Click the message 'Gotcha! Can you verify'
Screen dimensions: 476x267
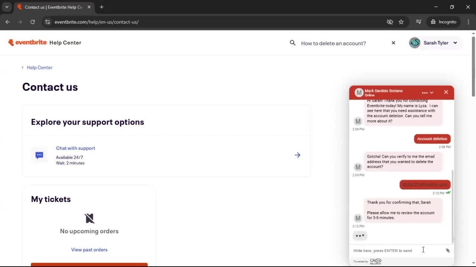403,162
